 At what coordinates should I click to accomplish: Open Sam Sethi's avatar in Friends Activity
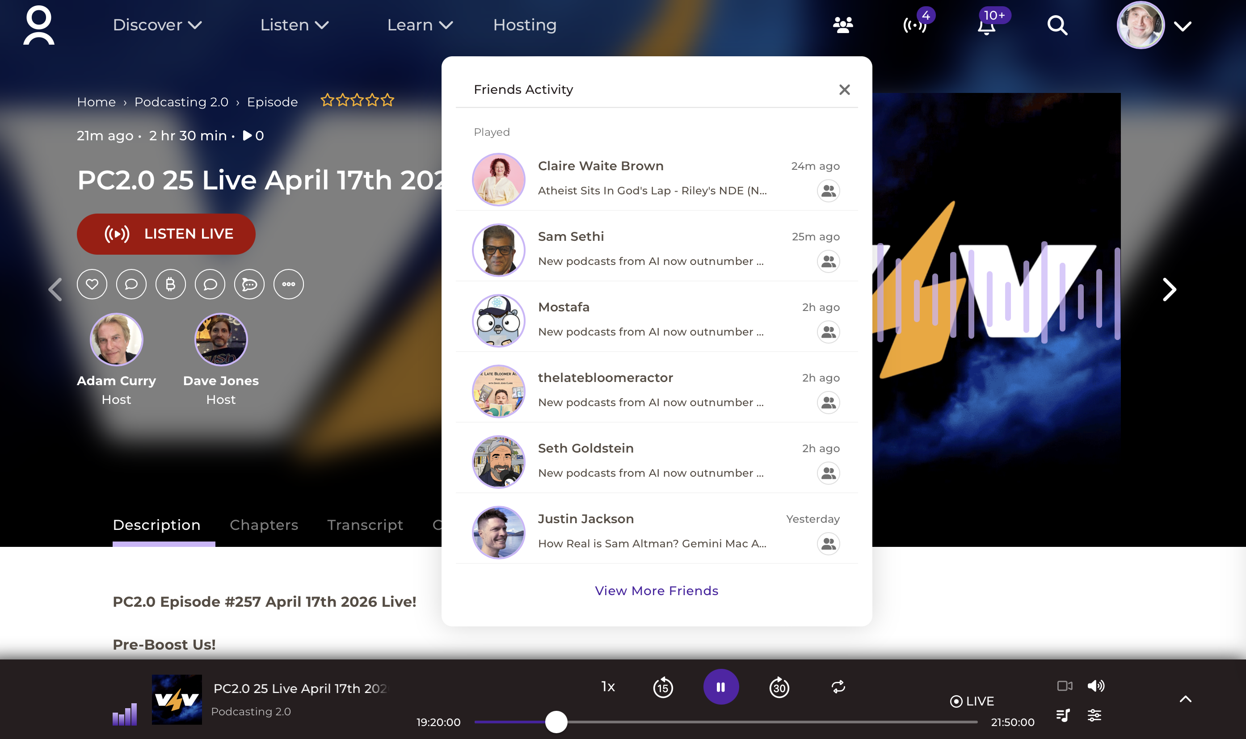pos(498,250)
